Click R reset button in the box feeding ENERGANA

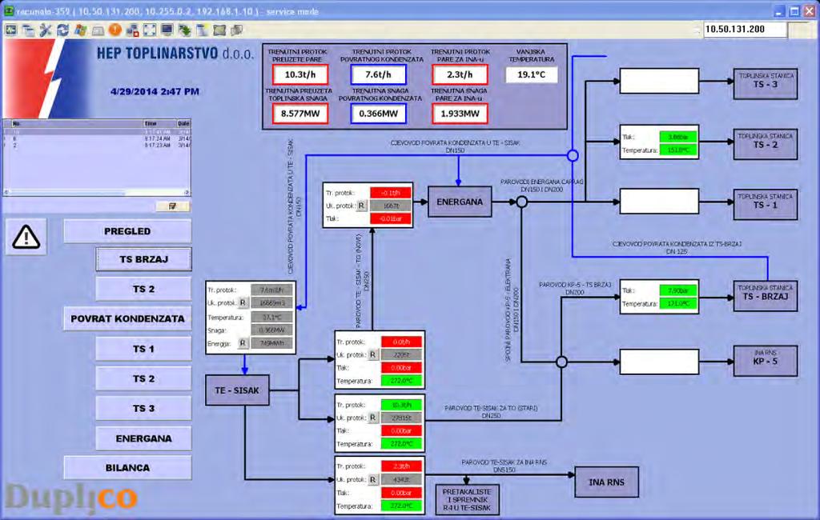pos(361,206)
